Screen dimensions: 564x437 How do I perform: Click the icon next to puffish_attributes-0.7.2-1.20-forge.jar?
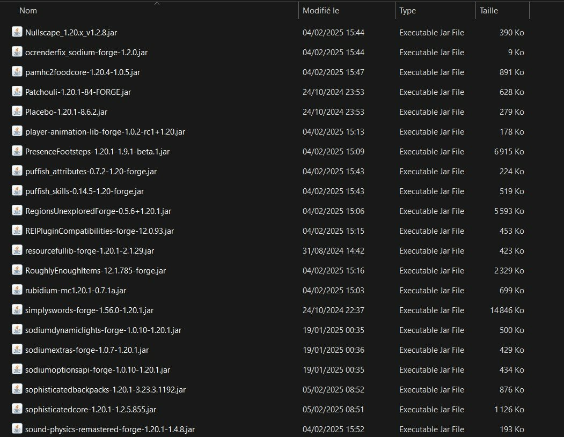point(17,171)
